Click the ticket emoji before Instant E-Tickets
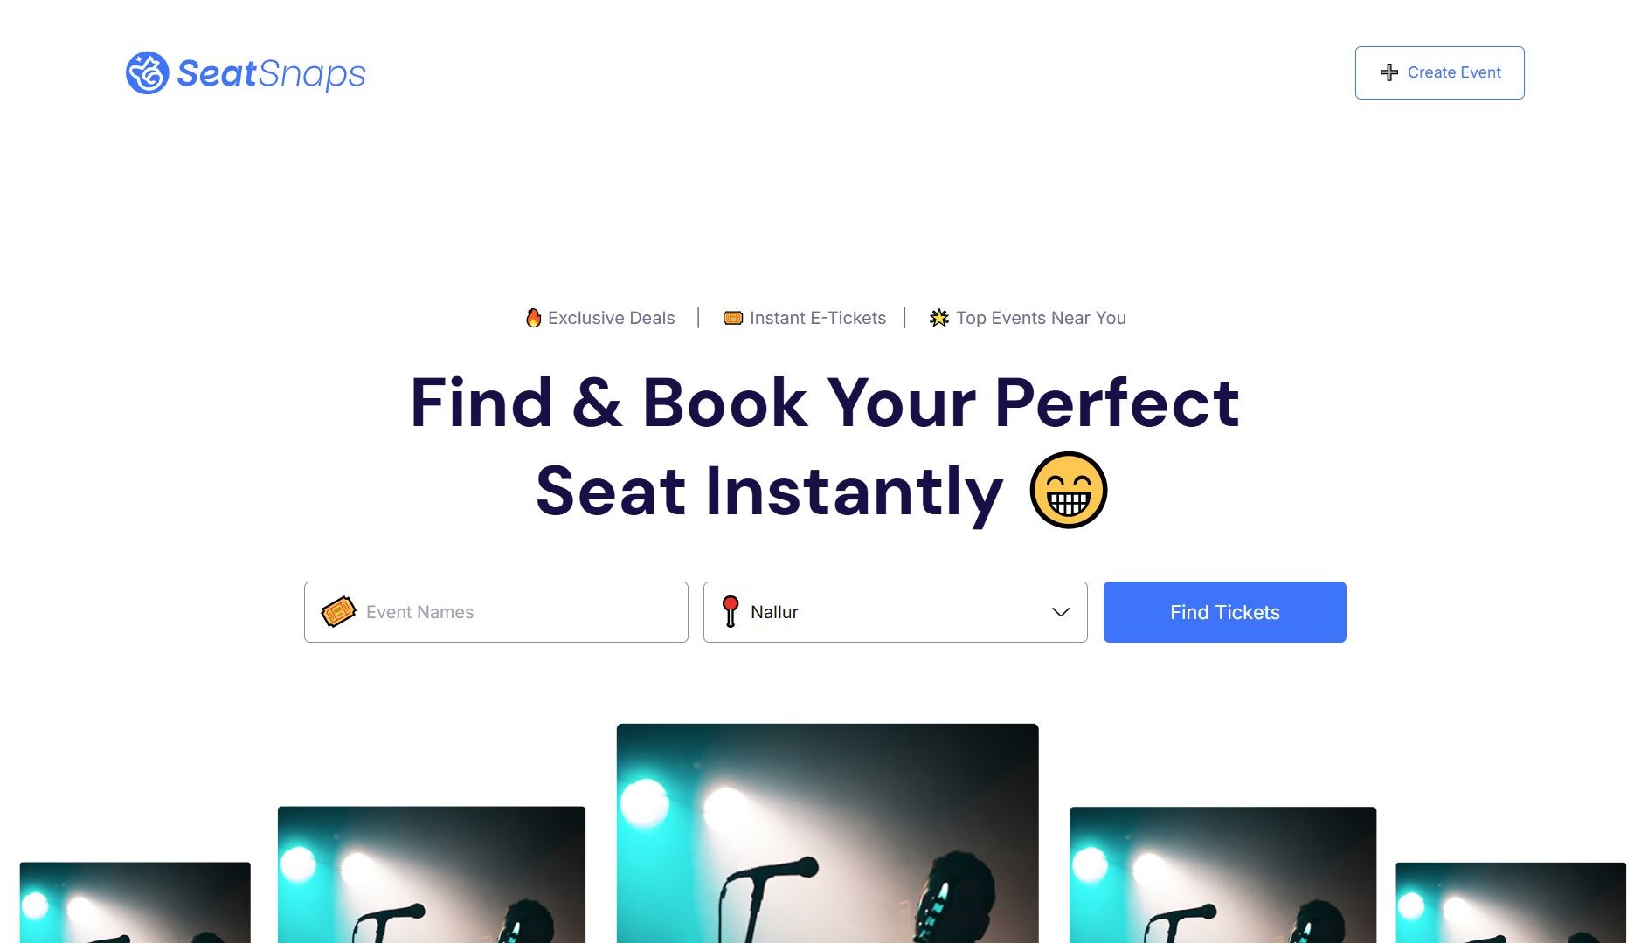The height and width of the screenshot is (943, 1648). point(733,318)
